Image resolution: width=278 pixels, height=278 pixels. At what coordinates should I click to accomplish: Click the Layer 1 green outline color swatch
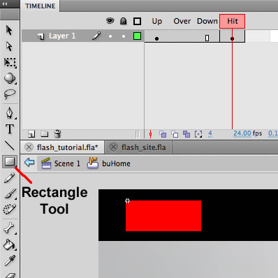[x=137, y=36]
